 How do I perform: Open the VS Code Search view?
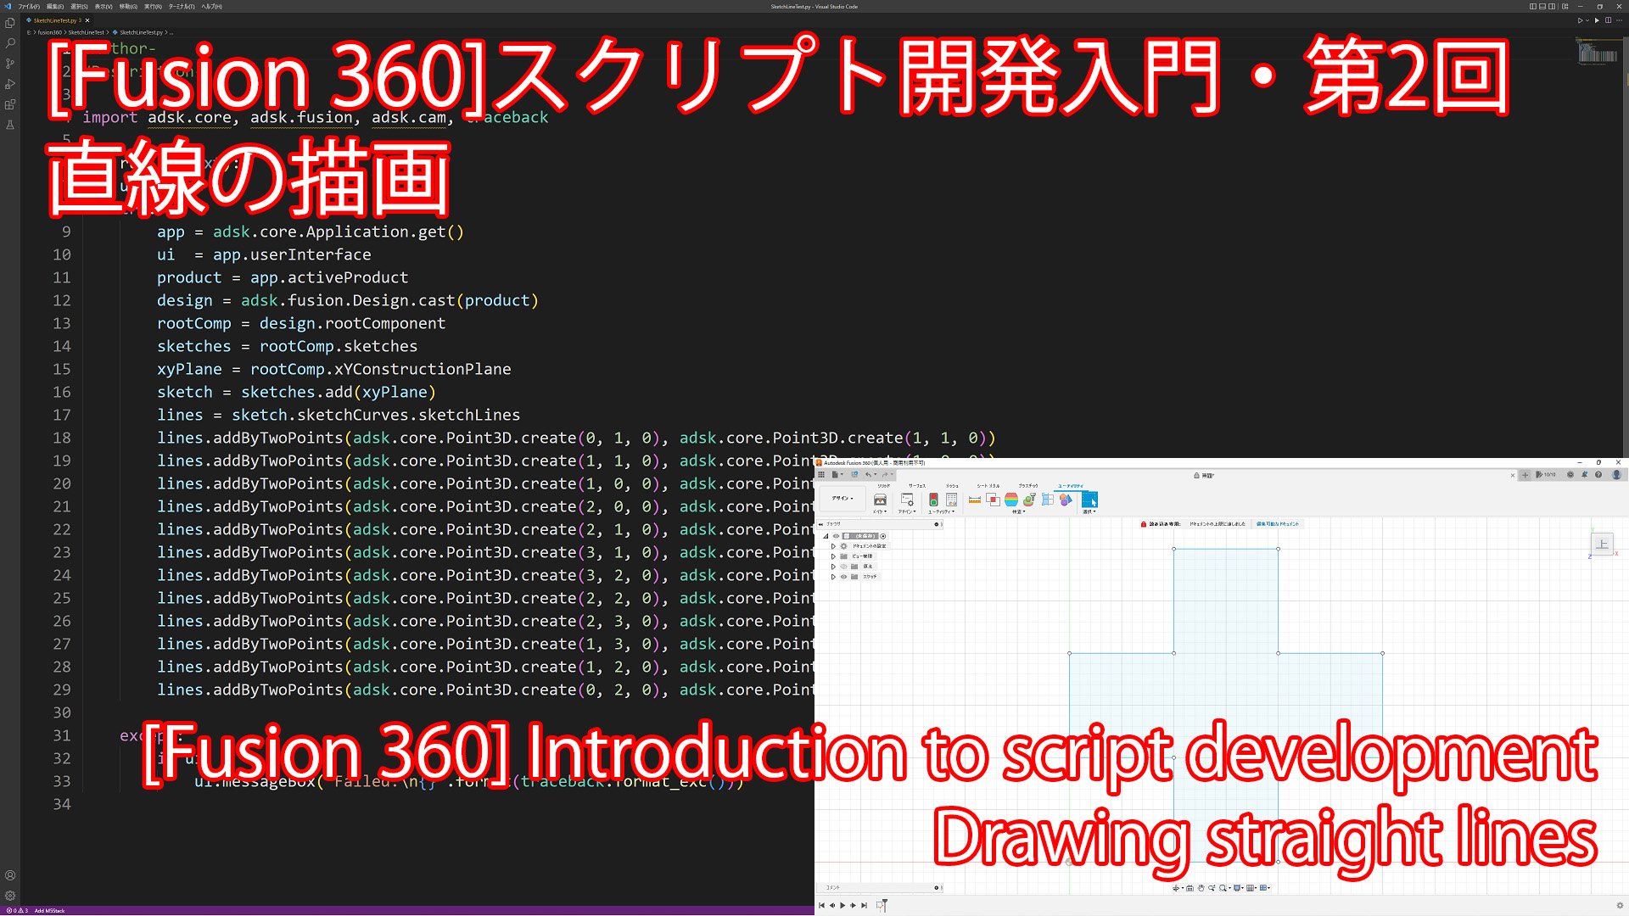click(x=10, y=43)
